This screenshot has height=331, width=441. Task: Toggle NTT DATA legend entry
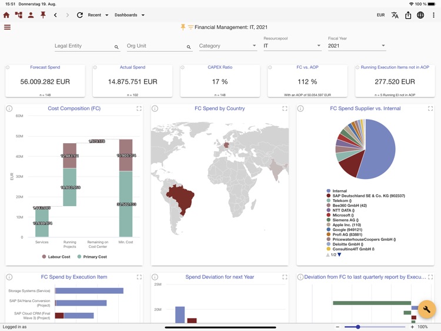340,210
